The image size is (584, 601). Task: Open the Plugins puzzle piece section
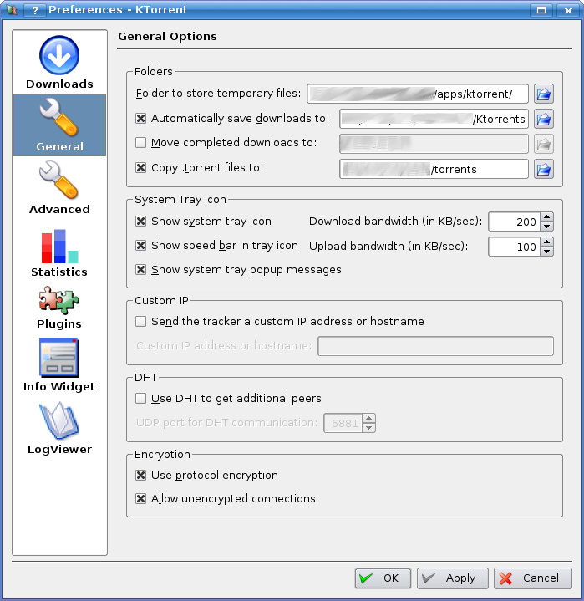(x=59, y=305)
